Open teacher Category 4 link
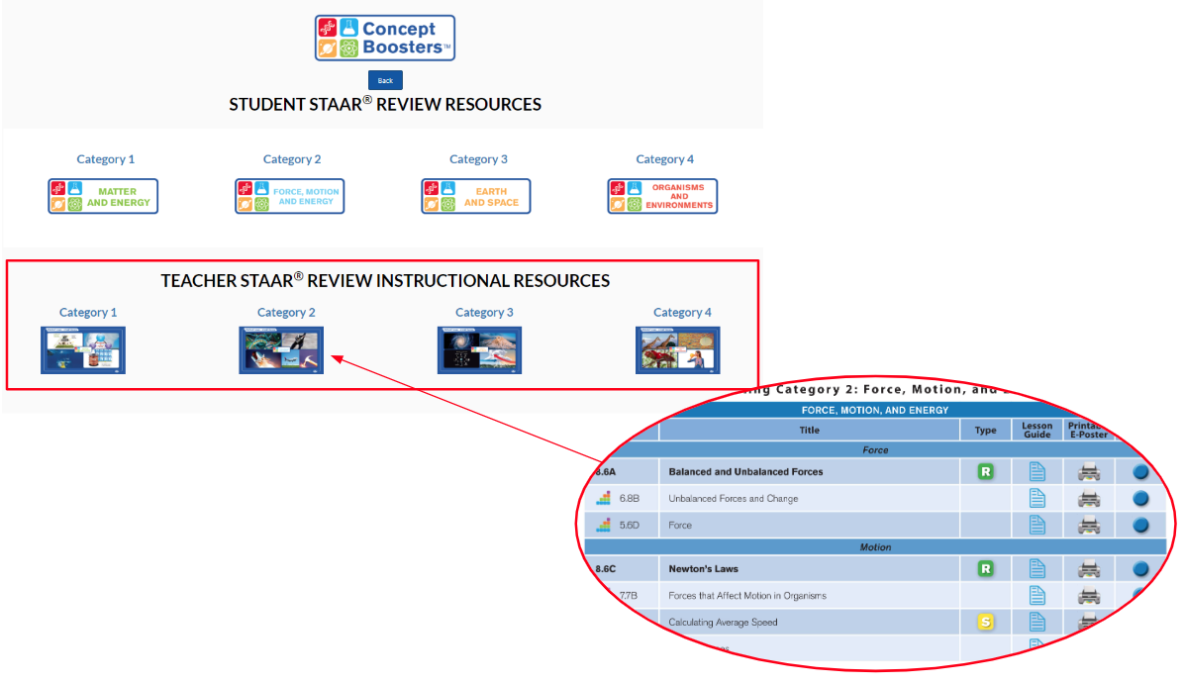This screenshot has width=1182, height=684. point(682,313)
